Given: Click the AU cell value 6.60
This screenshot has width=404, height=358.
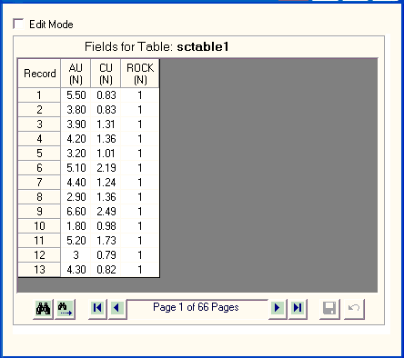Looking at the screenshot, I should (x=76, y=212).
